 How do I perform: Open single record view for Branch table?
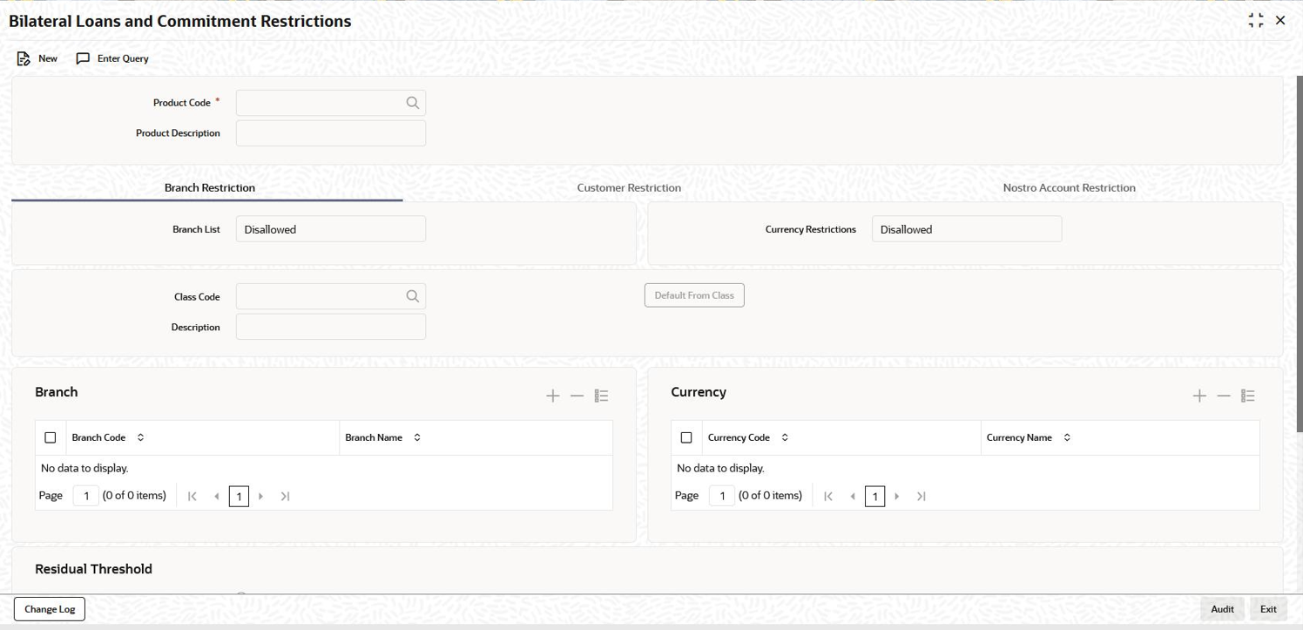601,396
